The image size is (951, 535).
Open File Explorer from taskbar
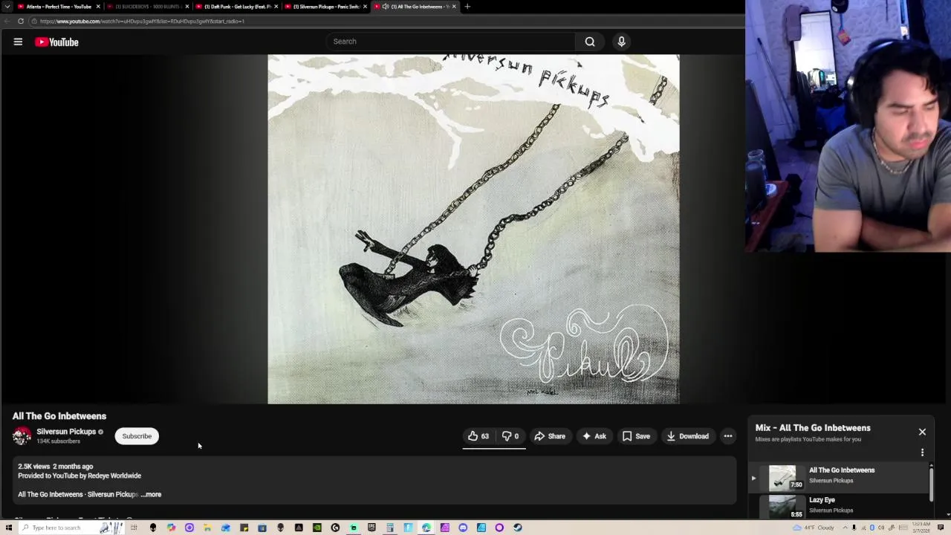tap(207, 528)
